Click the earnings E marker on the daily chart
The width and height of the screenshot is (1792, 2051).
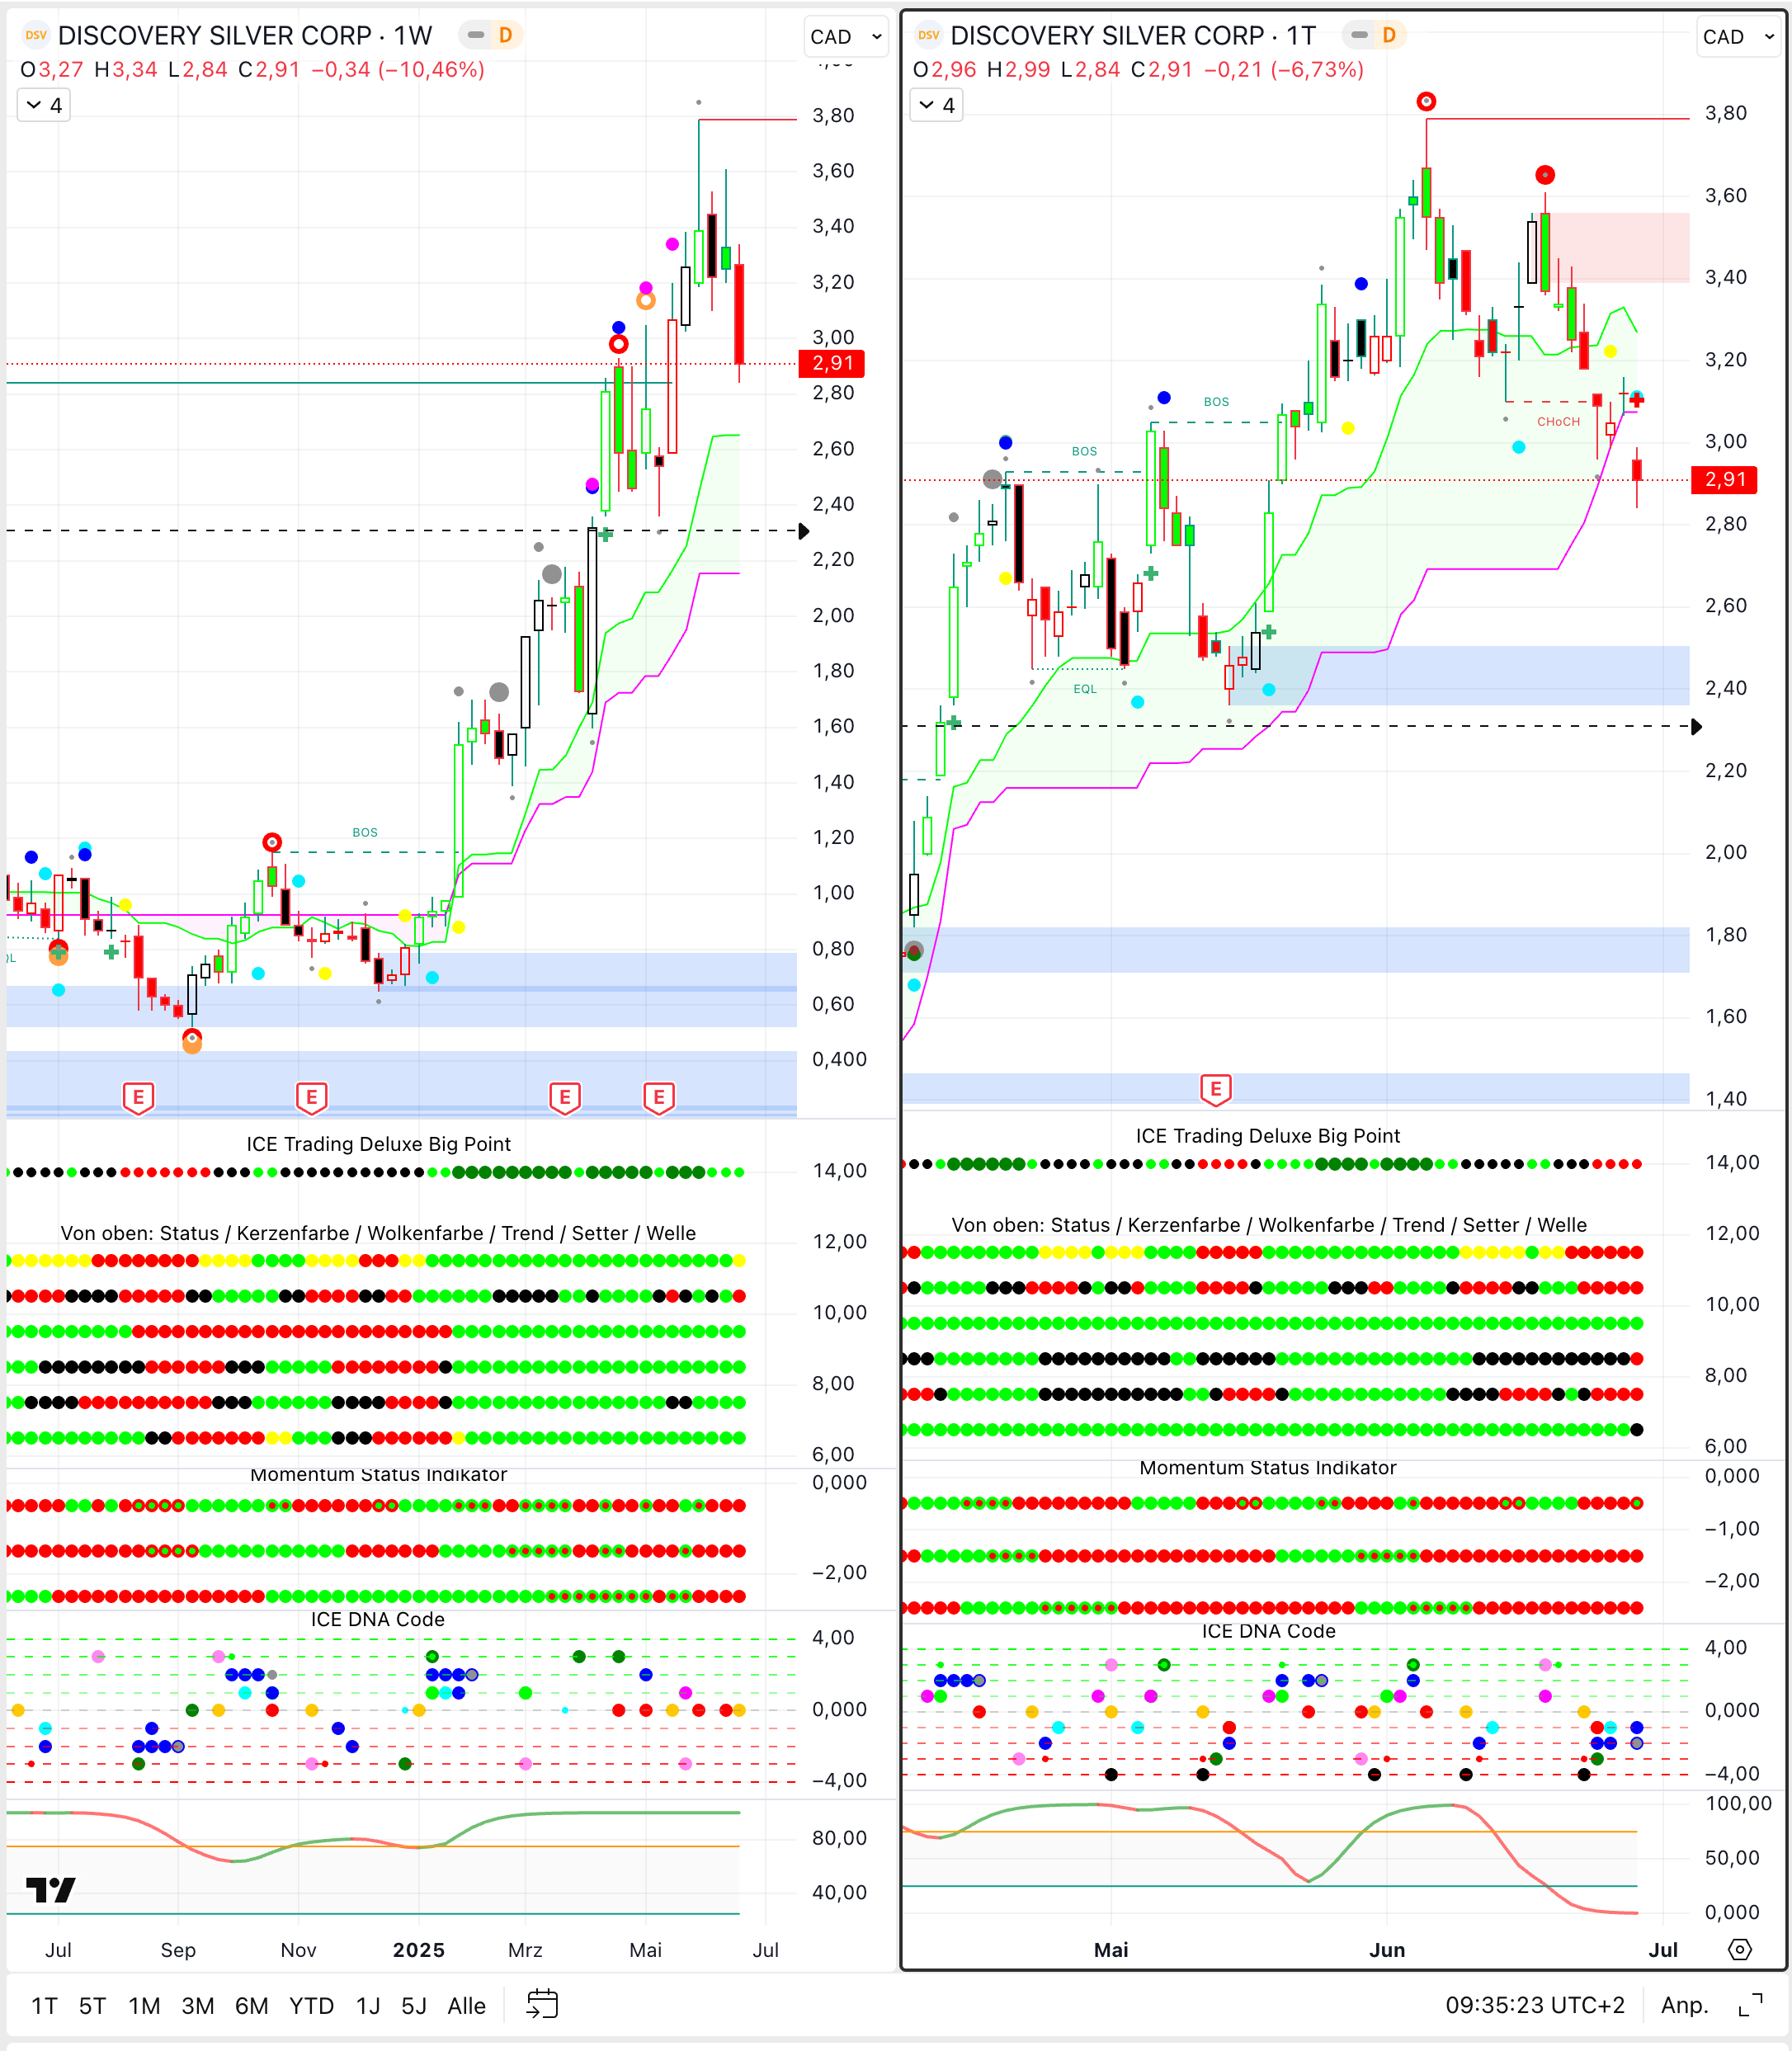tap(1215, 1088)
